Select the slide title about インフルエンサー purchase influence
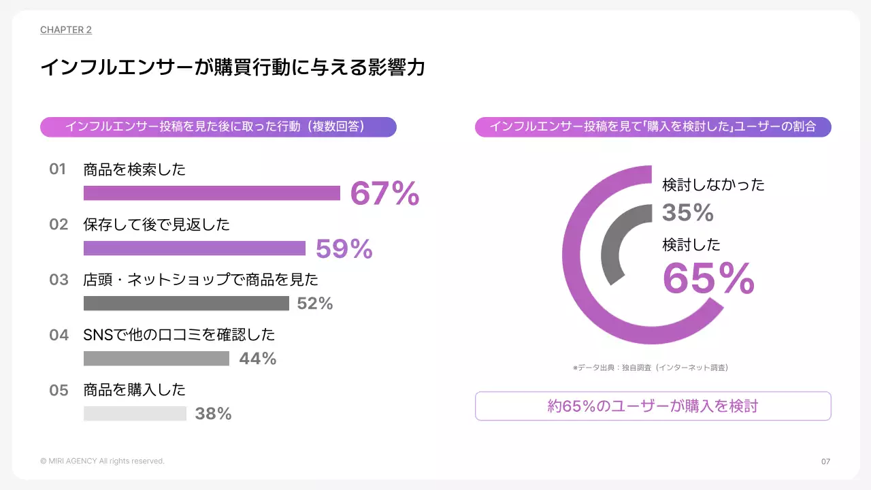Screen dimensions: 871x490 (x=233, y=68)
